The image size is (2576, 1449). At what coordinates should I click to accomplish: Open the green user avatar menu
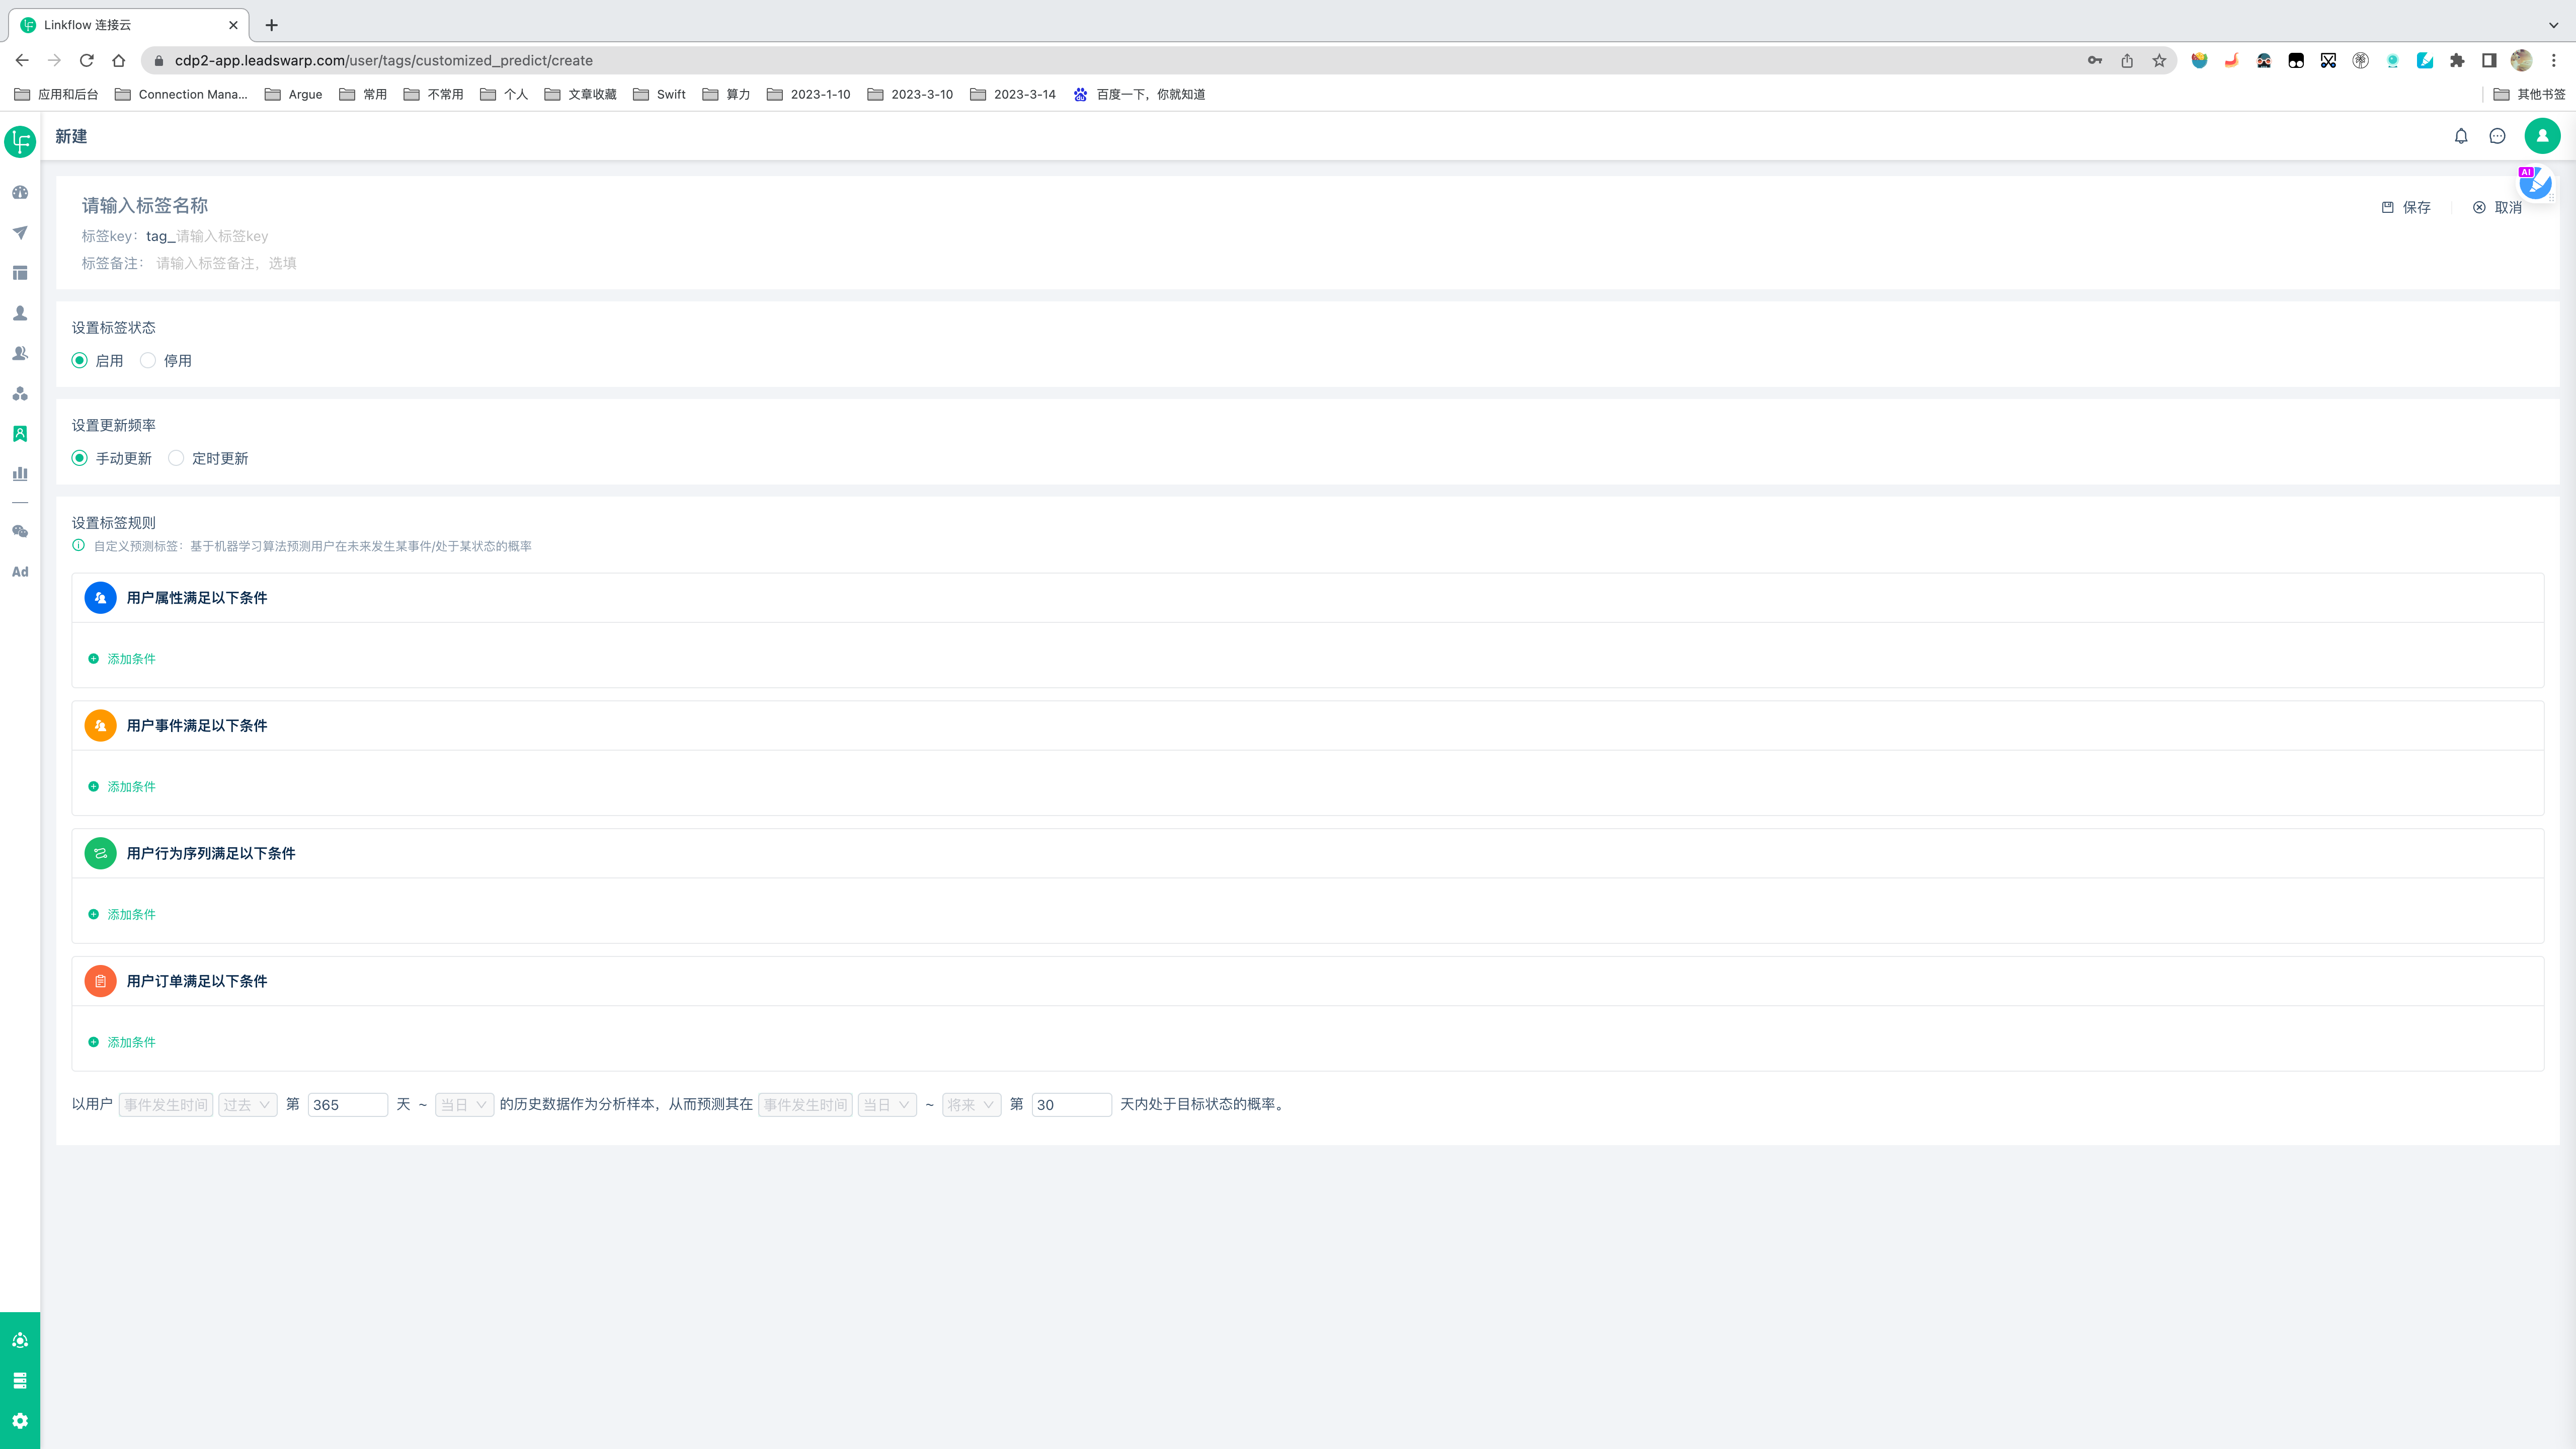2542,136
